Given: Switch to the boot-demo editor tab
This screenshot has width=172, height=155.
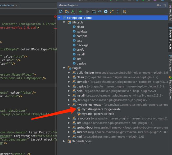Looking at the screenshot, I should [7, 5].
